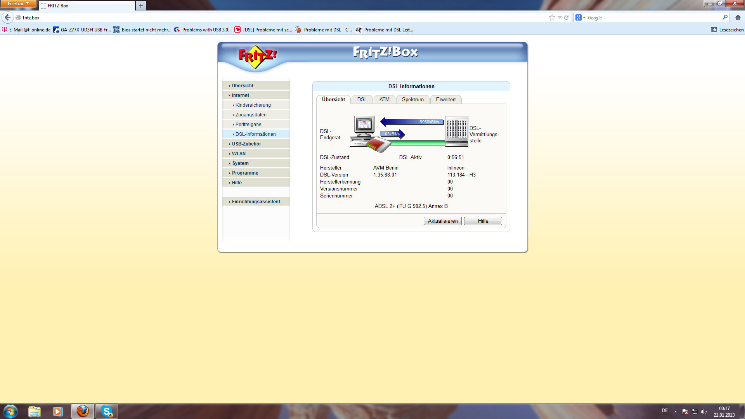Click the volume speaker tray icon
The width and height of the screenshot is (745, 419).
[x=704, y=412]
